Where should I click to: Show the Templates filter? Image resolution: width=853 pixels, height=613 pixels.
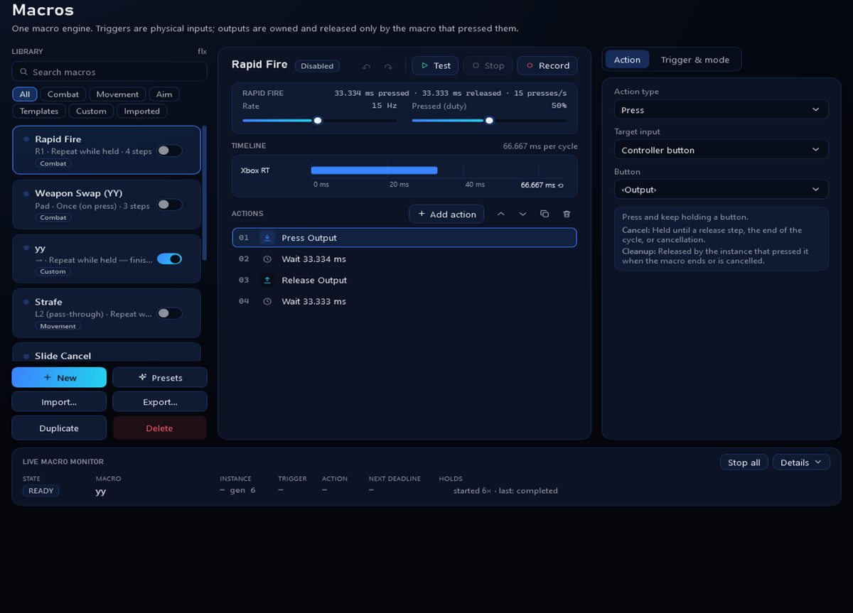[x=39, y=112]
